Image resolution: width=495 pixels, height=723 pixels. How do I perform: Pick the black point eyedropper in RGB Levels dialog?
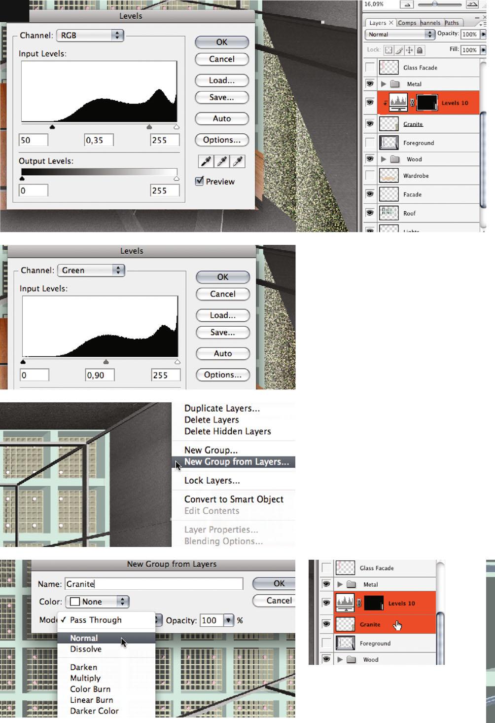pyautogui.click(x=206, y=161)
